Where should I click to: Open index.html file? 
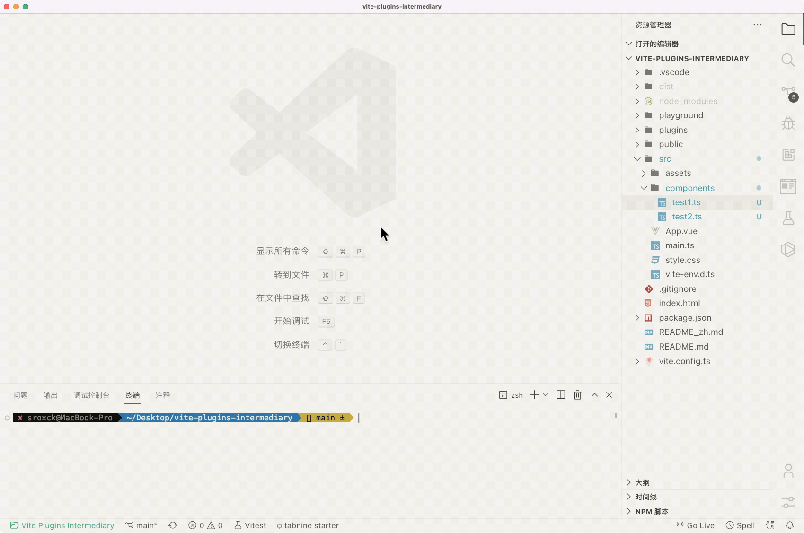point(698,303)
